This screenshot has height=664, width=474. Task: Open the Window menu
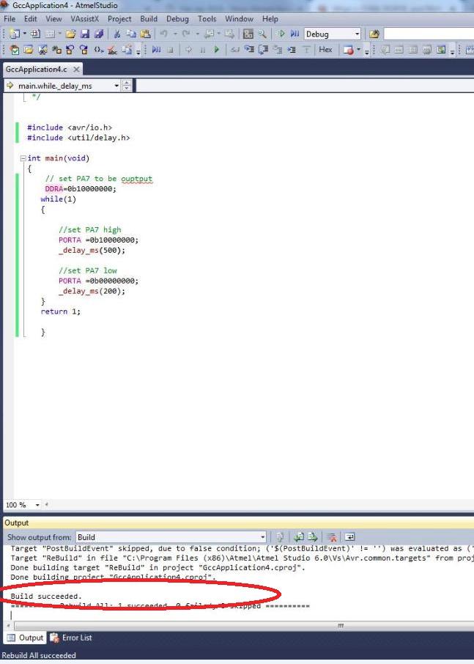coord(239,18)
